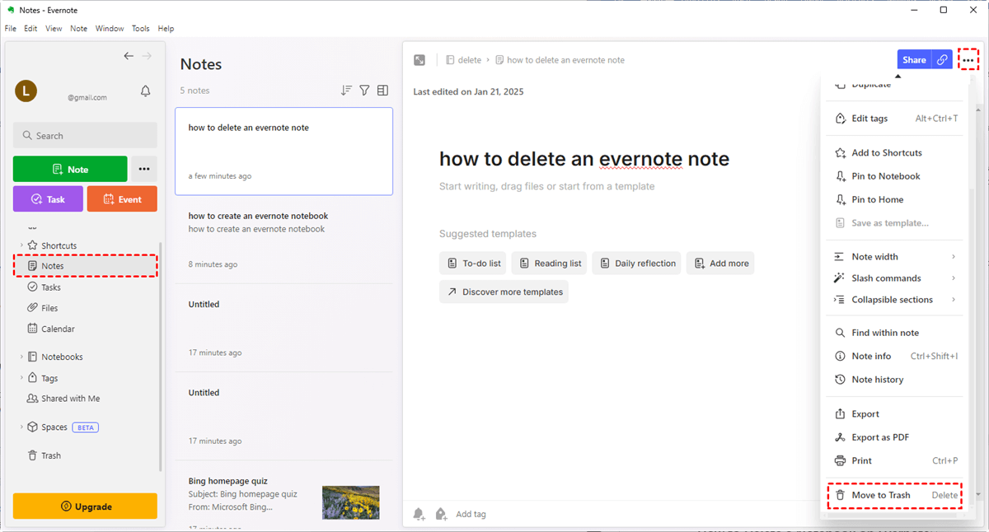The height and width of the screenshot is (532, 989).
Task: Open Discover more templates
Action: (504, 292)
